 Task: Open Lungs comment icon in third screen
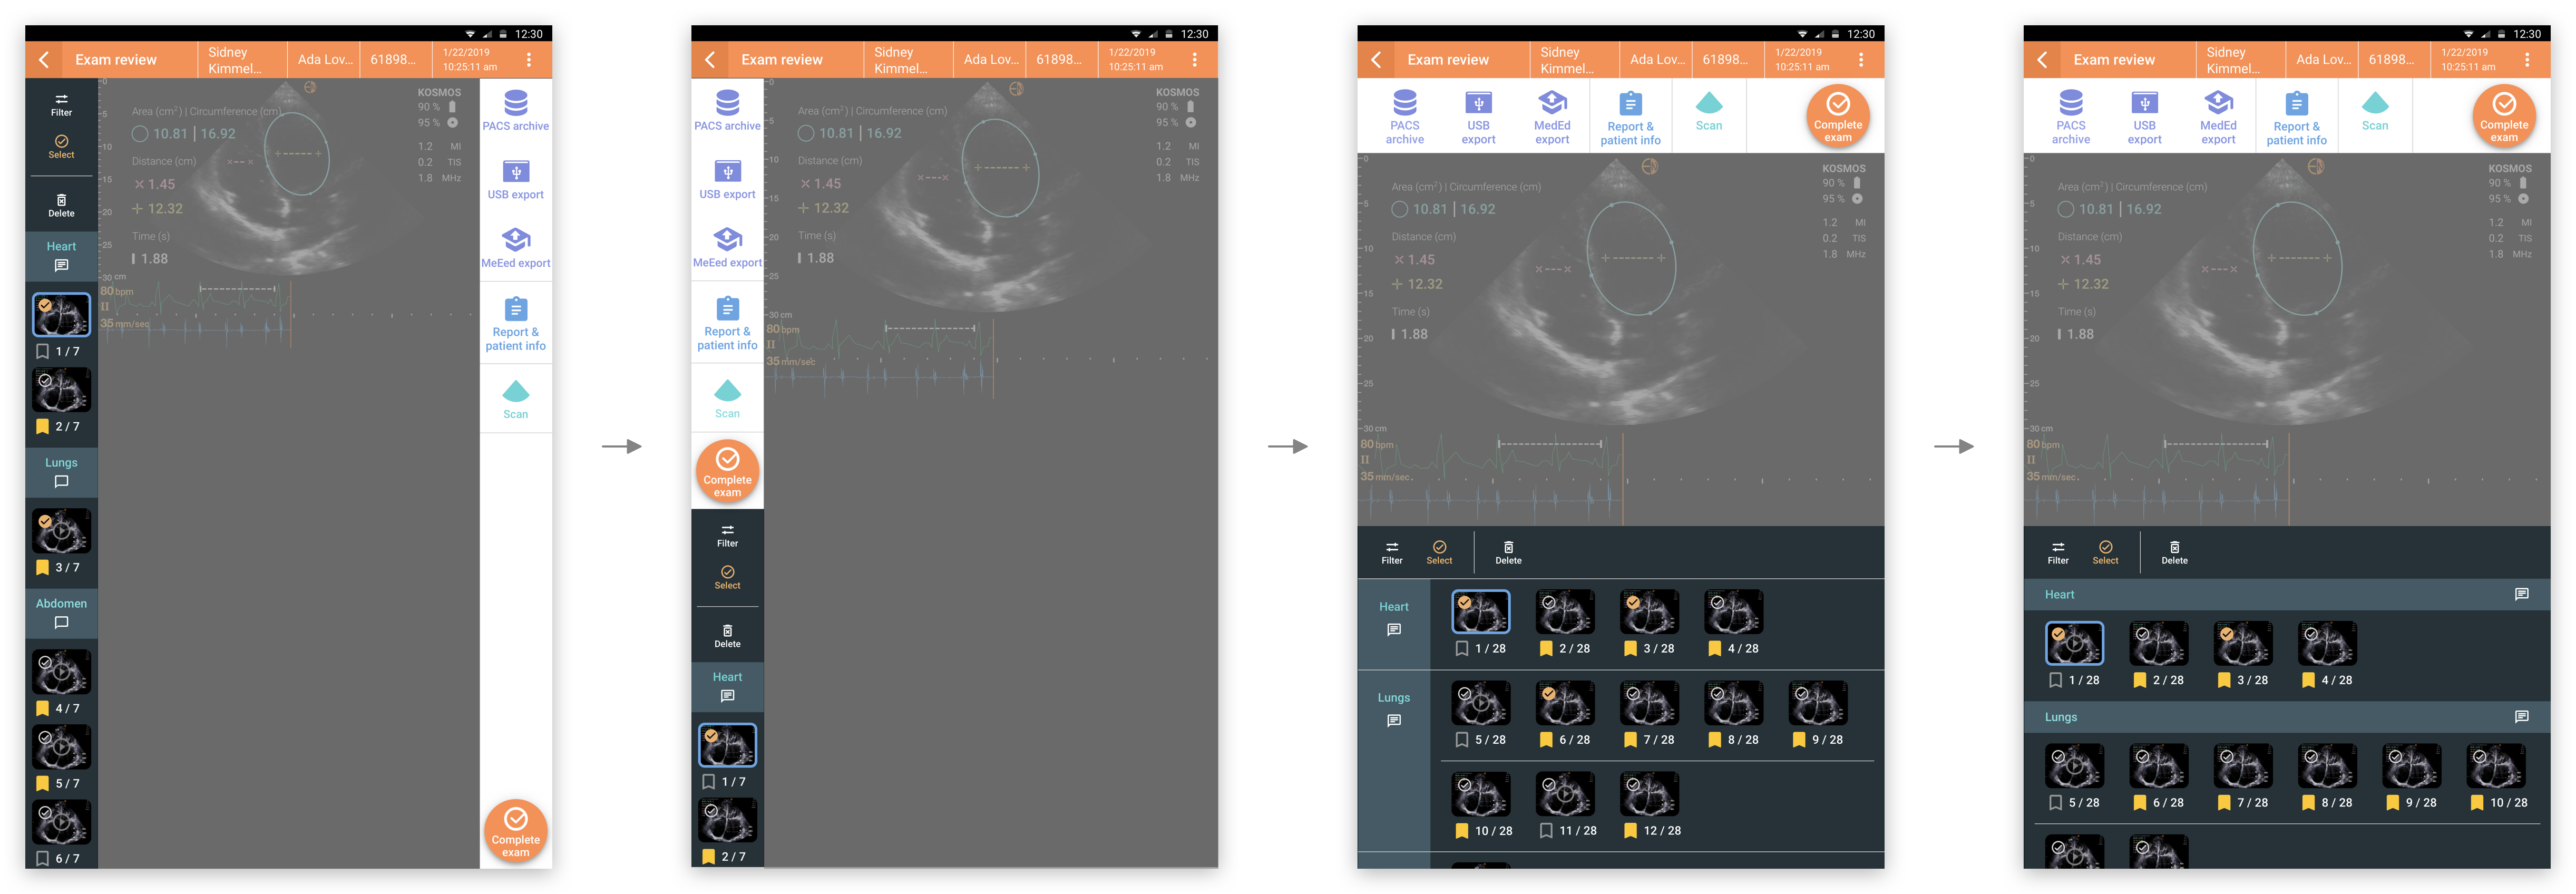1393,721
